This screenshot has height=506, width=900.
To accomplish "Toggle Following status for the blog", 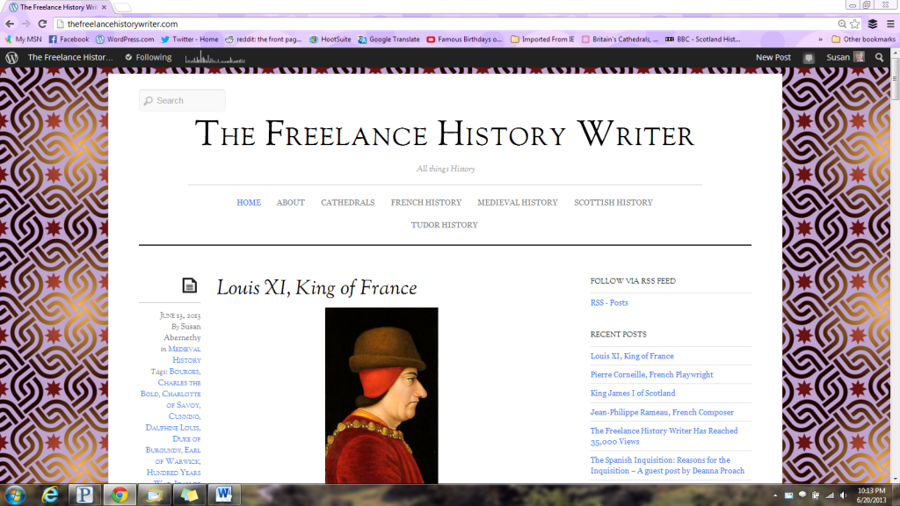I will [149, 57].
